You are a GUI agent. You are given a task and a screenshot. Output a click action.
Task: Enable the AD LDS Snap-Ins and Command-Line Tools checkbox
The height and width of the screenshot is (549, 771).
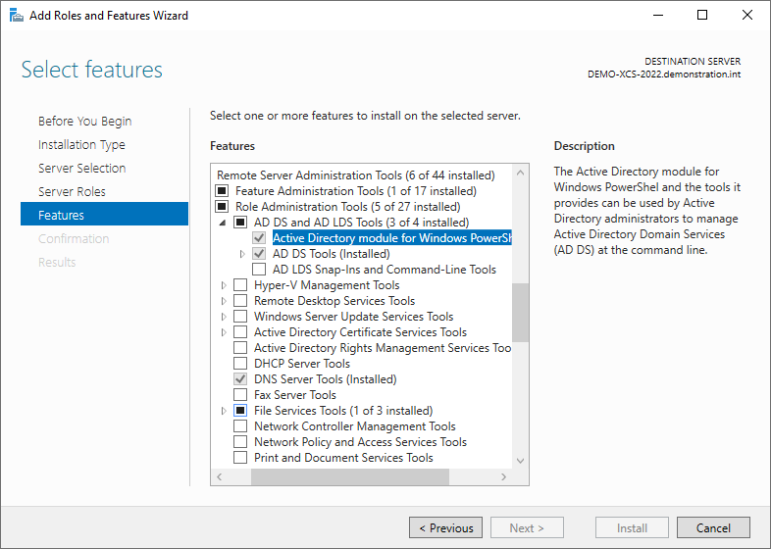pos(259,270)
